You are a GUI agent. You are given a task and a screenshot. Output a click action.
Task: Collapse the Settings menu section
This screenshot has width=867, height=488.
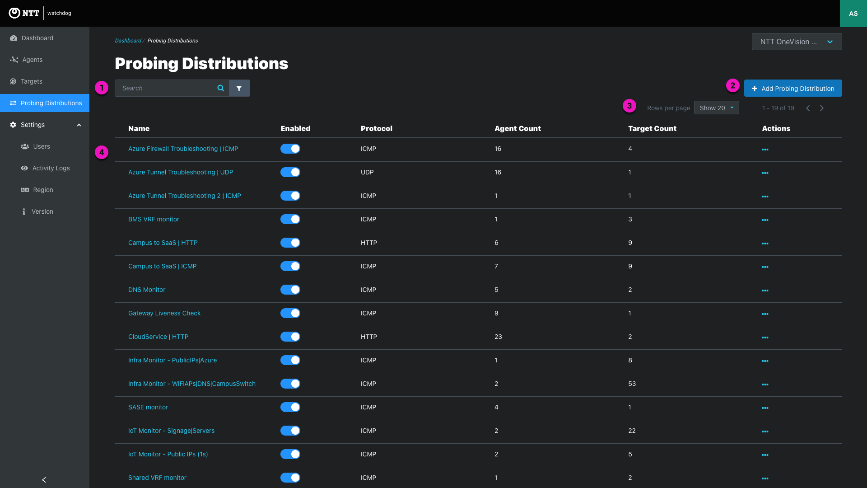(x=45, y=125)
